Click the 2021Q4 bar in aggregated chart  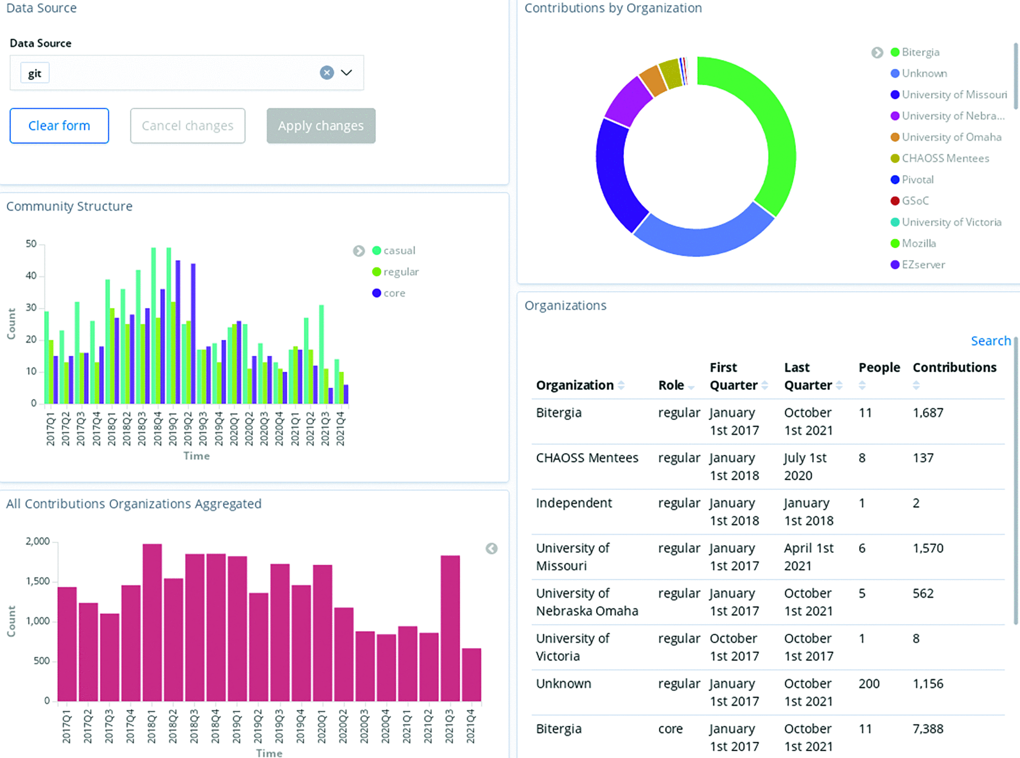pos(471,675)
